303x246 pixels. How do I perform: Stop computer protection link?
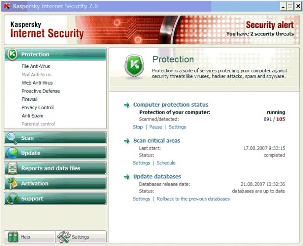click(138, 127)
